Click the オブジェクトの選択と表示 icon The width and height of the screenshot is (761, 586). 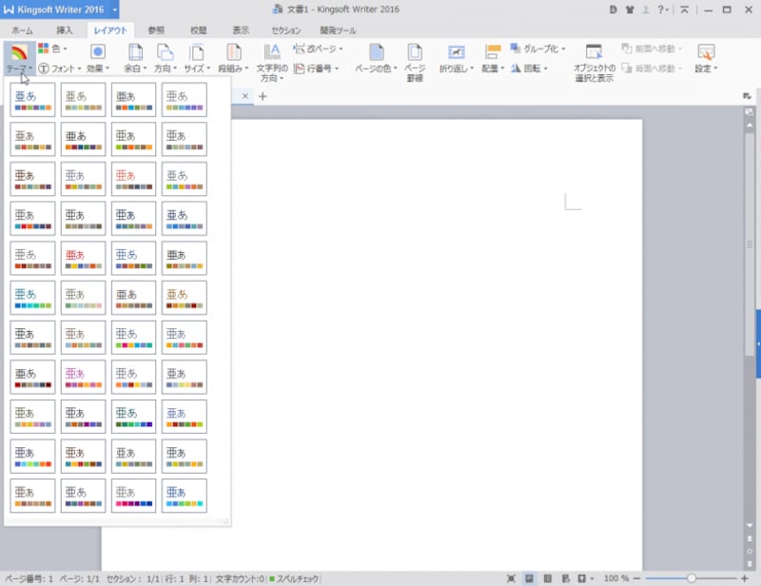[x=595, y=59]
